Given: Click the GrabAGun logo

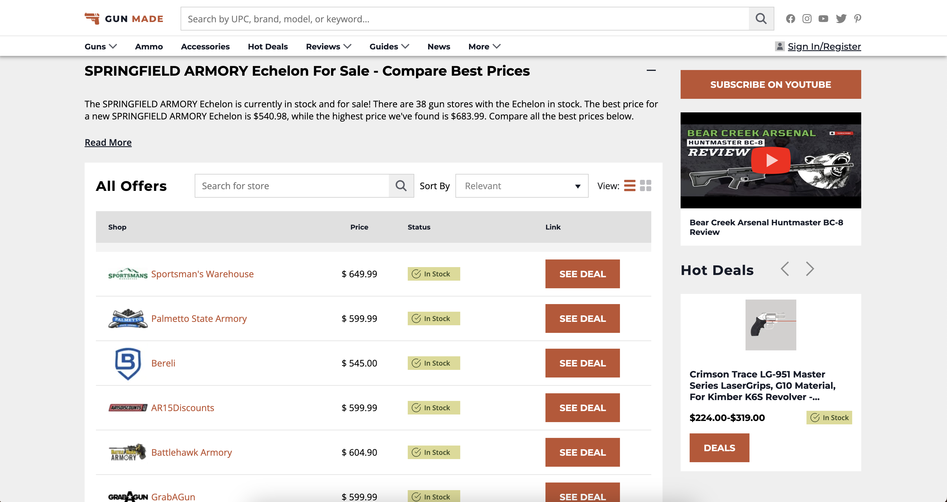Looking at the screenshot, I should 128,497.
